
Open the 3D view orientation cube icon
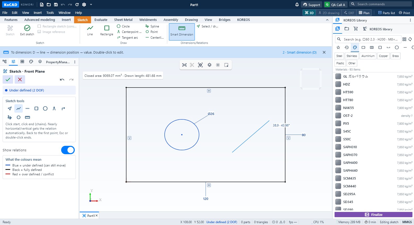[x=200, y=65]
